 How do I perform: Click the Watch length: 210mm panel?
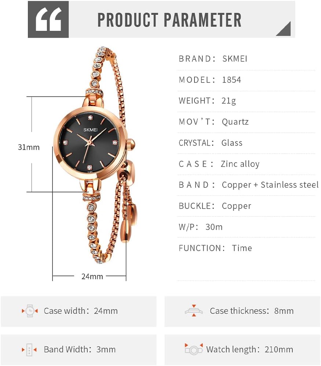(x=242, y=349)
